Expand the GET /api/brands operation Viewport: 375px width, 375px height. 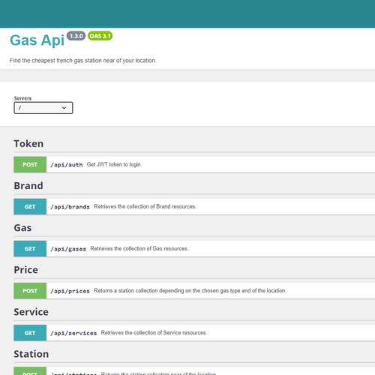click(x=194, y=206)
